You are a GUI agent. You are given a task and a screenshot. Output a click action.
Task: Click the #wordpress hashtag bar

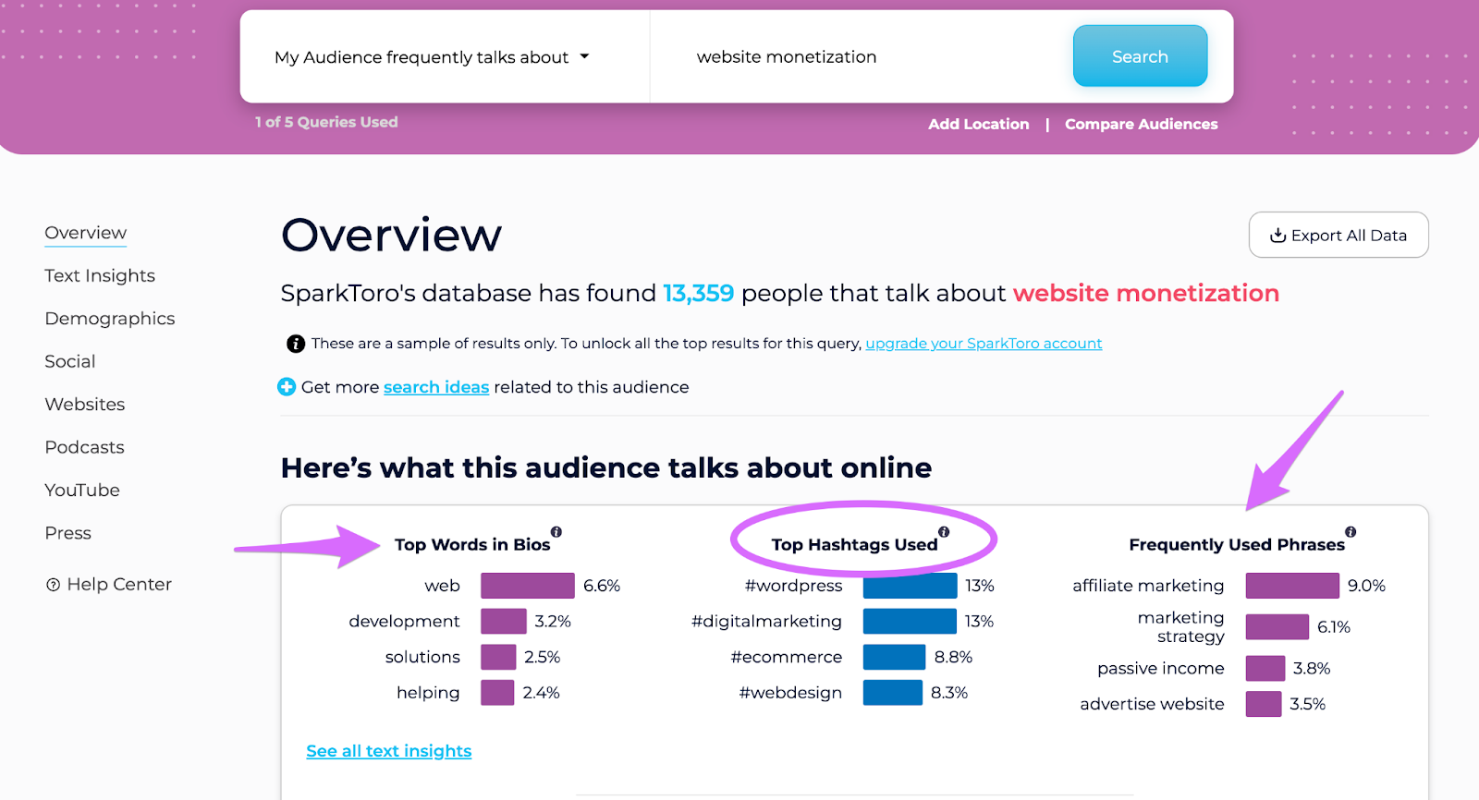911,586
